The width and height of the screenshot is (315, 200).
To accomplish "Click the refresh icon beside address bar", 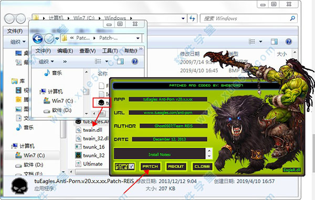I will [x=192, y=18].
